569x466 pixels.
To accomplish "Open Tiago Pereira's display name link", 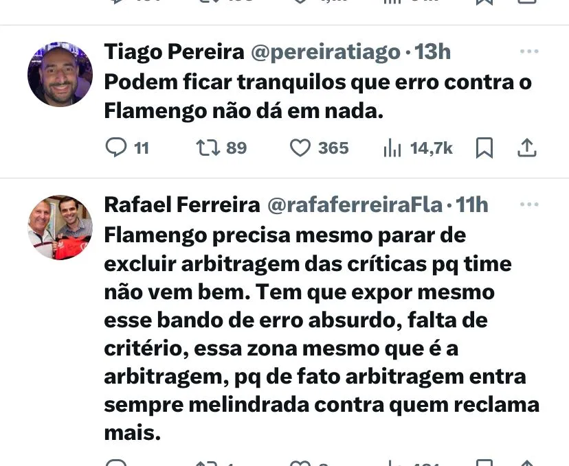I will point(174,51).
